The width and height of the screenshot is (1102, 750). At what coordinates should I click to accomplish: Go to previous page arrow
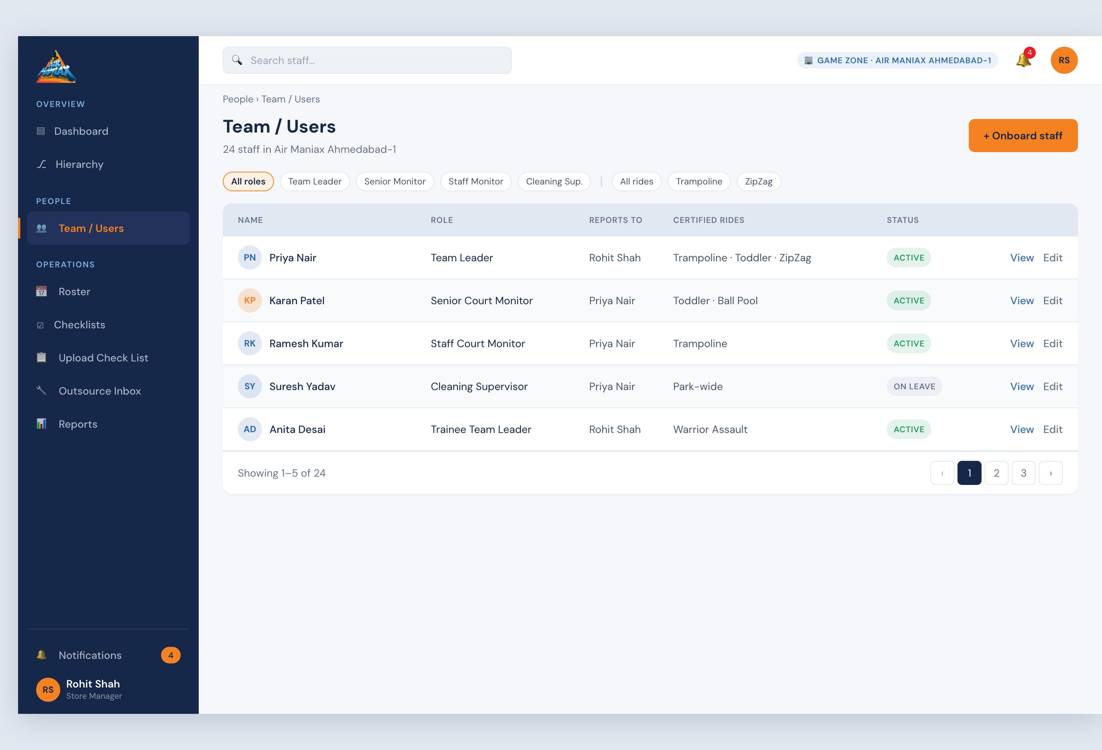pos(942,473)
